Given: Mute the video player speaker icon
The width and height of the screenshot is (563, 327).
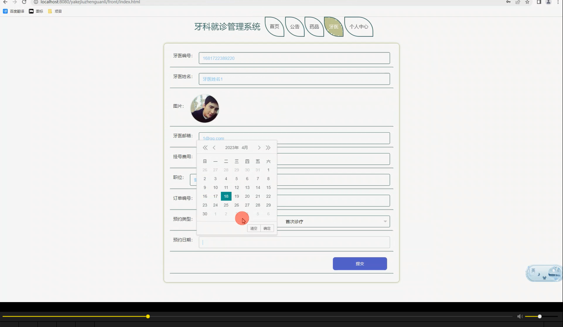Looking at the screenshot, I should coord(520,316).
